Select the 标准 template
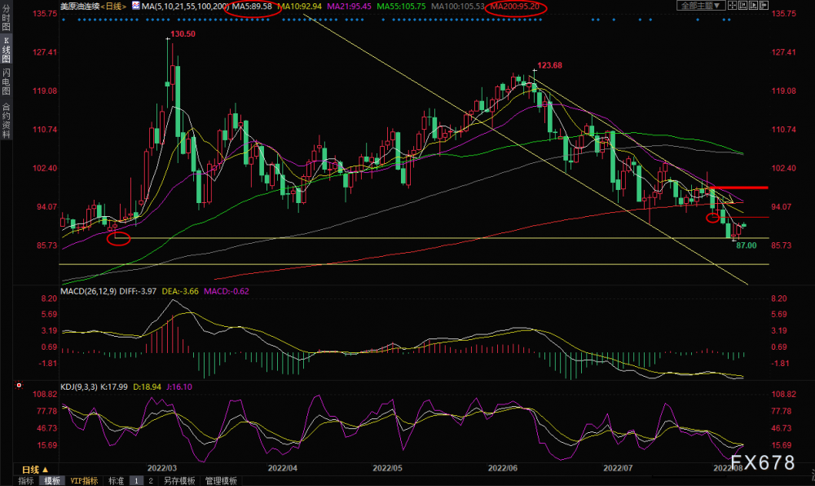This screenshot has width=815, height=486. point(116,481)
